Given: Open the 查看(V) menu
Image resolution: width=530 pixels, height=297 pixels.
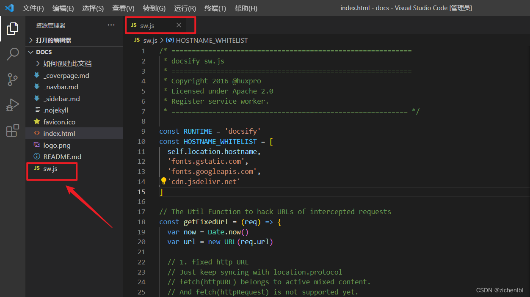Looking at the screenshot, I should coord(123,8).
